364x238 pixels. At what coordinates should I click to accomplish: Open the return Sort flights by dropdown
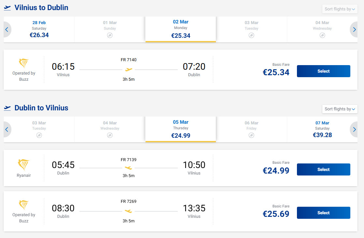(340, 109)
